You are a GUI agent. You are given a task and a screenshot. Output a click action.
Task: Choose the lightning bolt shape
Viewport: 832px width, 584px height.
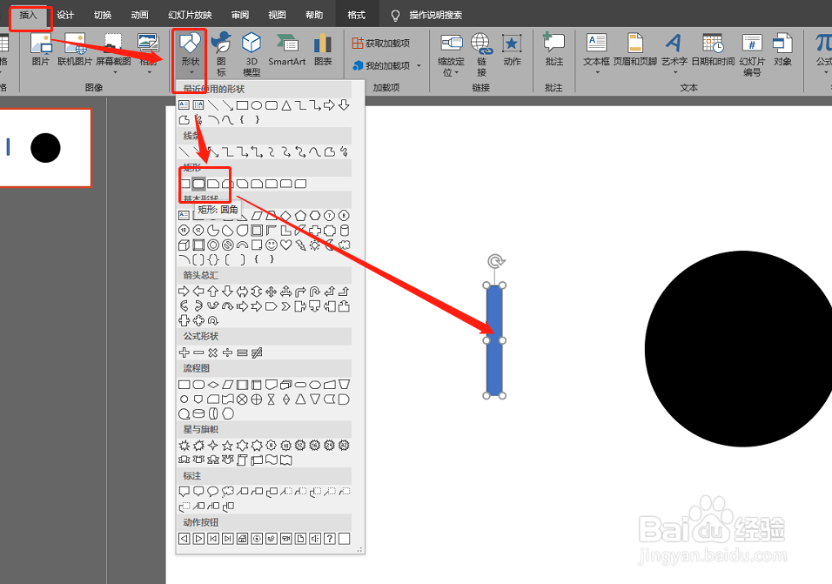click(300, 245)
